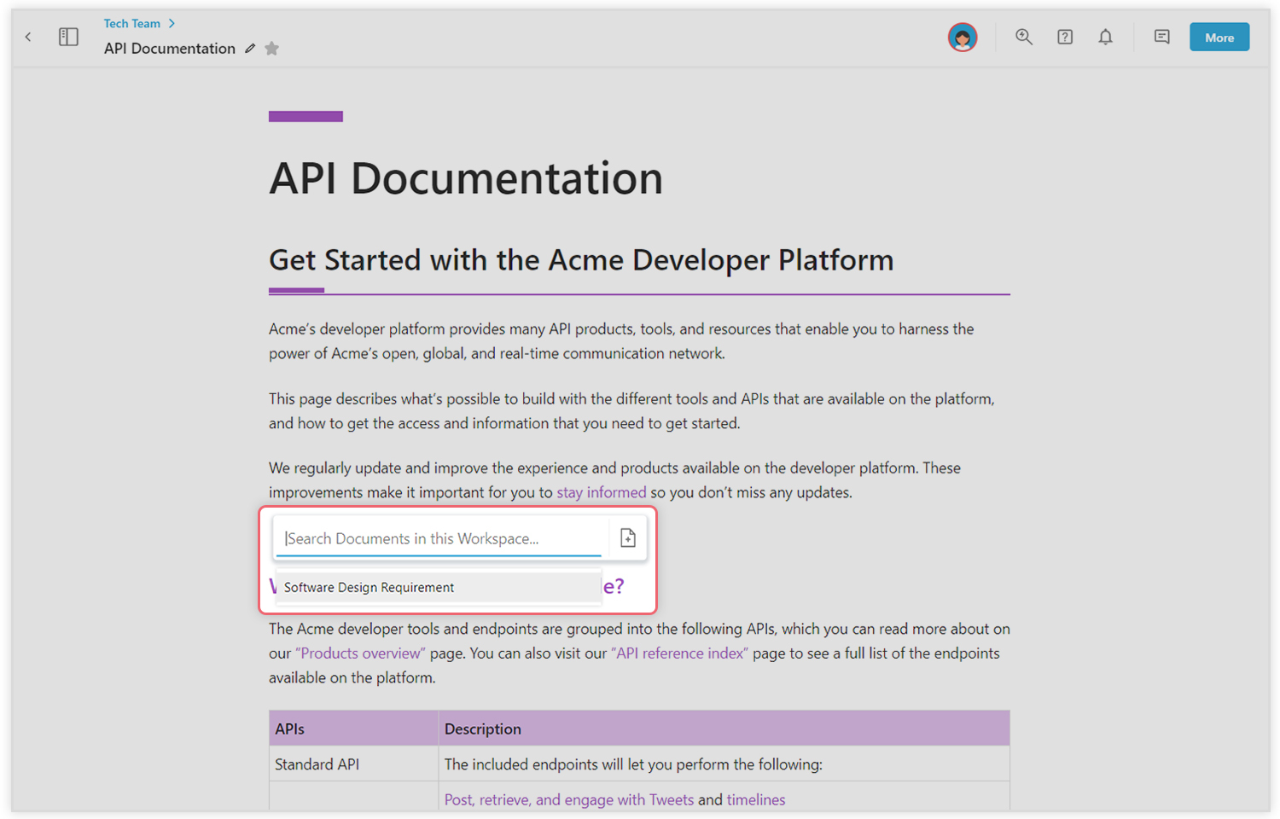The image size is (1280, 819).
Task: Star the API Documentation document
Action: [x=272, y=49]
